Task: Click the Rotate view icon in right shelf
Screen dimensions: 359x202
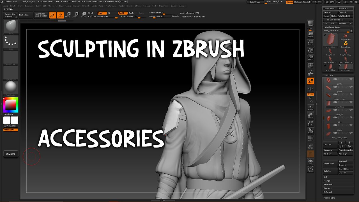Action: pyautogui.click(x=310, y=130)
